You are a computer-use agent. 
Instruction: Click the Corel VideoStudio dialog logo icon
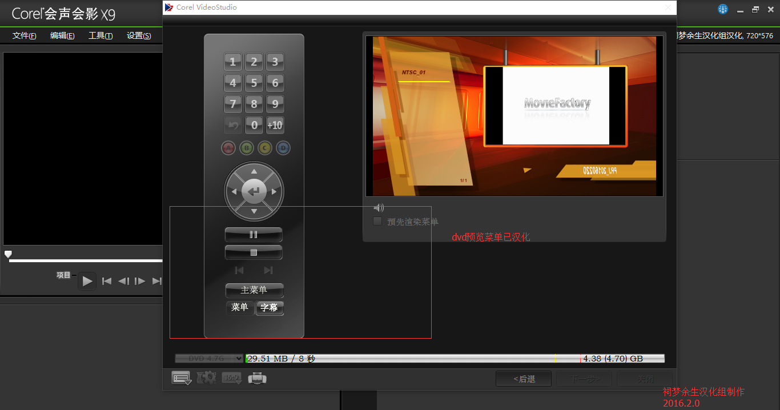point(169,7)
